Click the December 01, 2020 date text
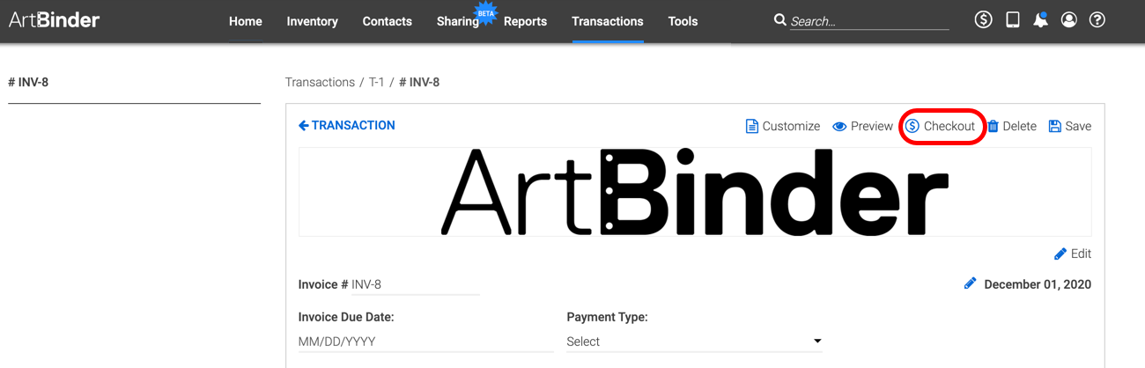 click(1038, 284)
